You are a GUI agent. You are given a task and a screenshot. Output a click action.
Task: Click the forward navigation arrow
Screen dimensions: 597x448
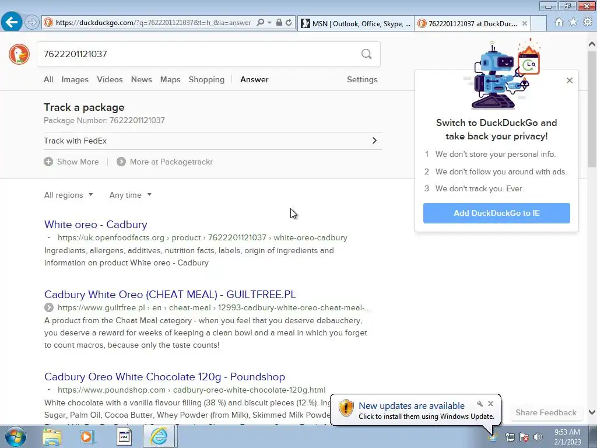(31, 23)
